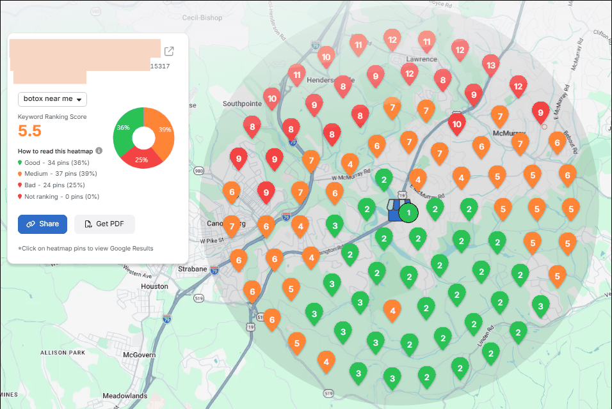
Task: Click "Not ranking - 0 pins (0%)" legend row
Action: coord(58,197)
